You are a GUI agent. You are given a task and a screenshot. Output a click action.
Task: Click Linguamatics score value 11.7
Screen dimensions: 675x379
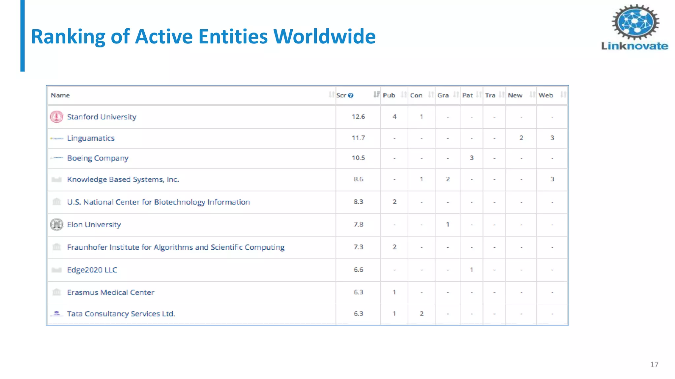(358, 138)
